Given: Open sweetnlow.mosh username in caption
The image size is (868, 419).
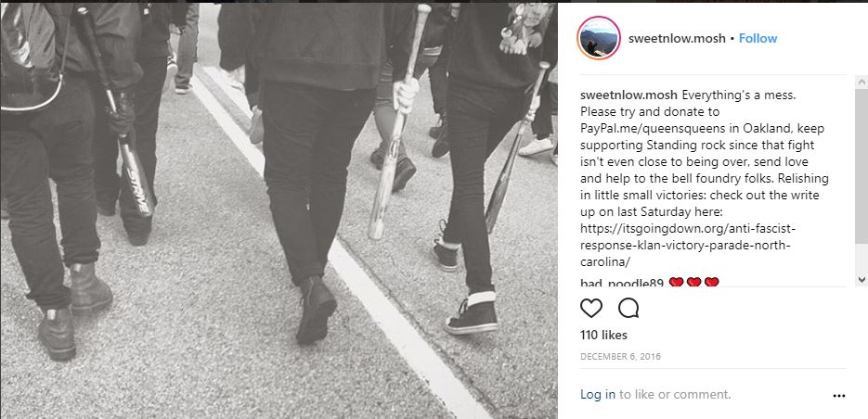Looking at the screenshot, I should pos(628,95).
